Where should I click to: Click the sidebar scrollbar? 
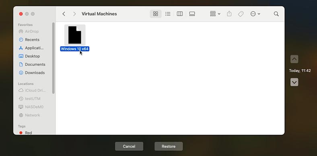[54, 58]
